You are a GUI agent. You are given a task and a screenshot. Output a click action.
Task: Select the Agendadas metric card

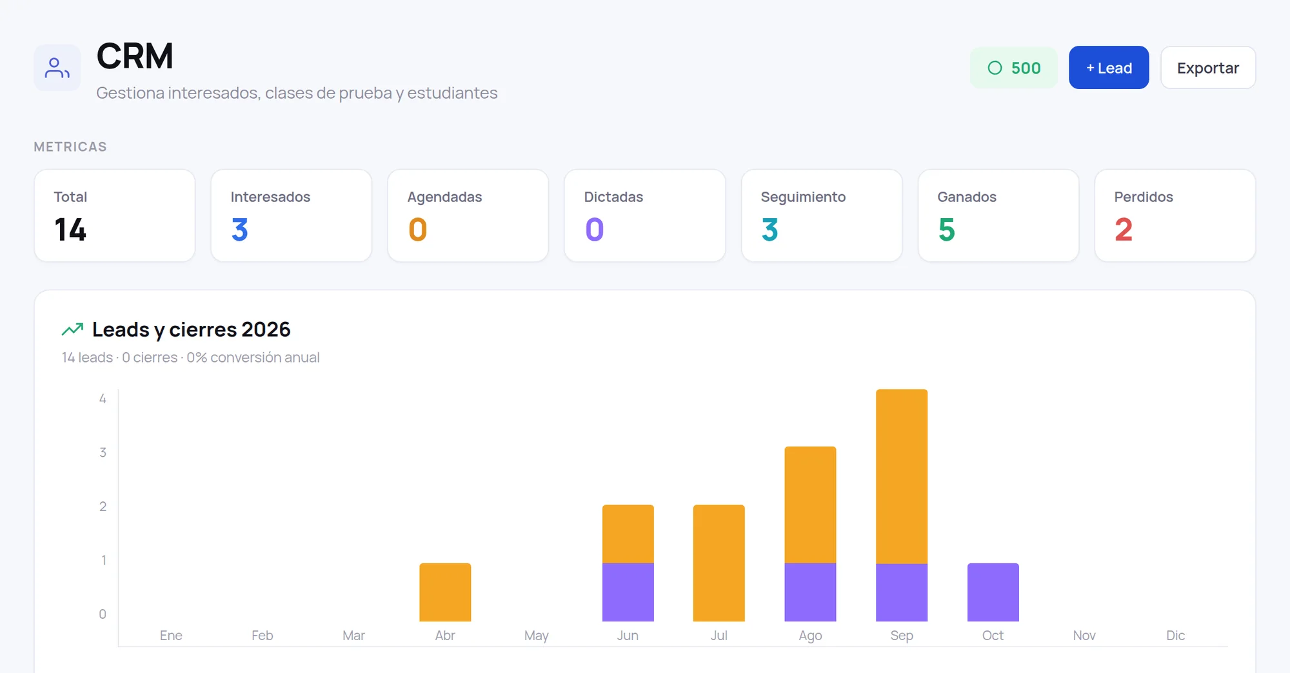coord(468,216)
